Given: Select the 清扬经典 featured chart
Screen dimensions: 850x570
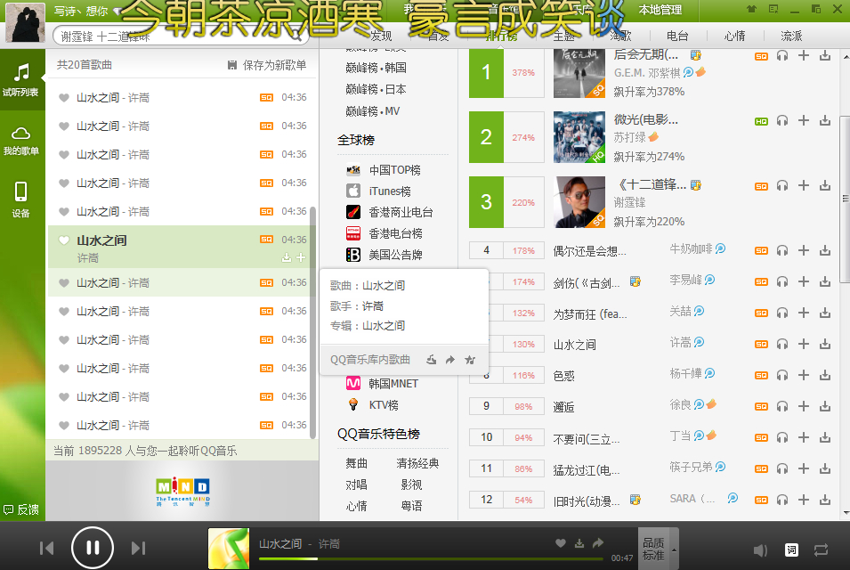Looking at the screenshot, I should click(x=417, y=463).
